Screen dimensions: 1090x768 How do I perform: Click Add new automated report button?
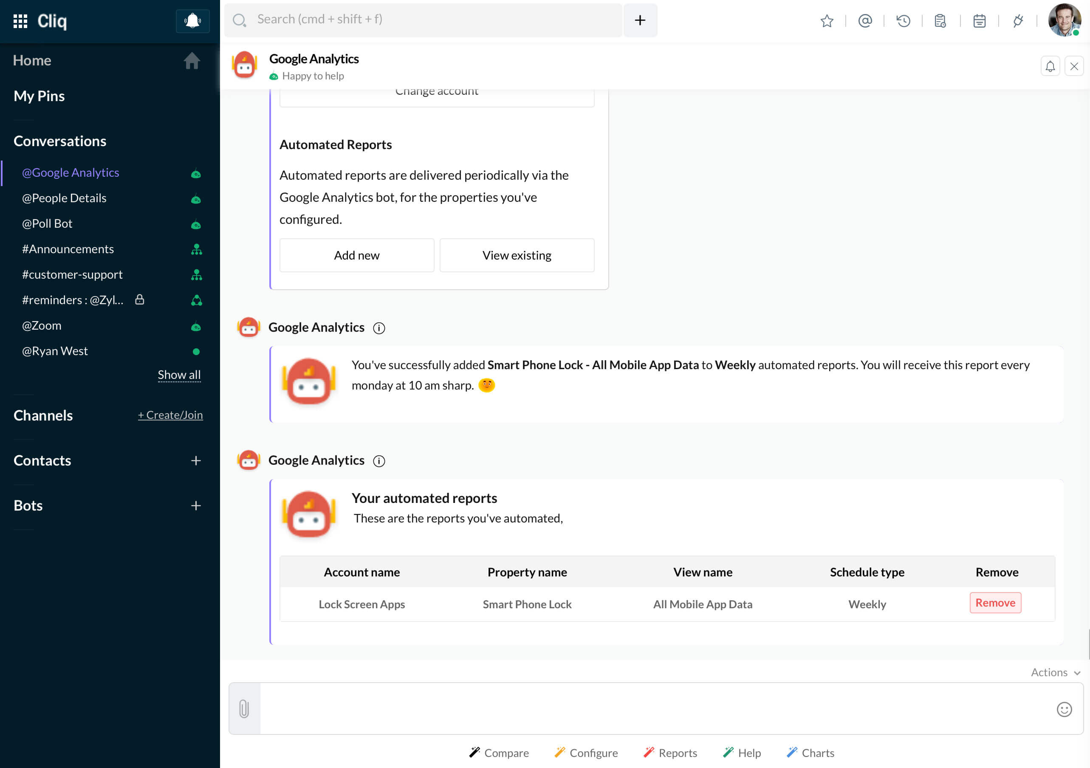pos(356,255)
